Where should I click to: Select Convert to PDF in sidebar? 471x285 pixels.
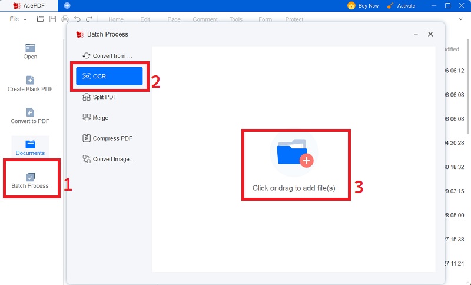click(30, 116)
